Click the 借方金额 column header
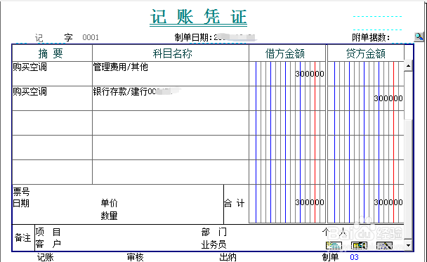 (287, 53)
